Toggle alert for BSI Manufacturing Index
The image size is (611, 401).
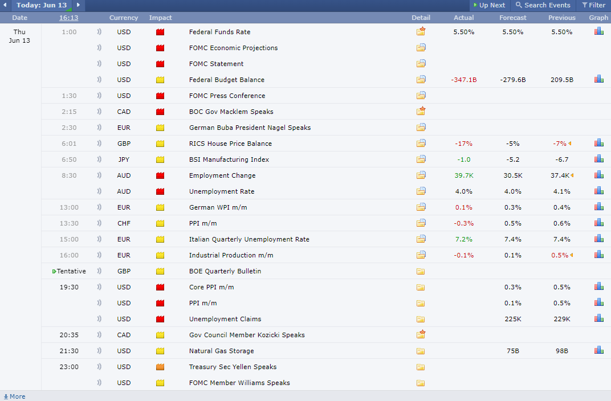coord(99,159)
